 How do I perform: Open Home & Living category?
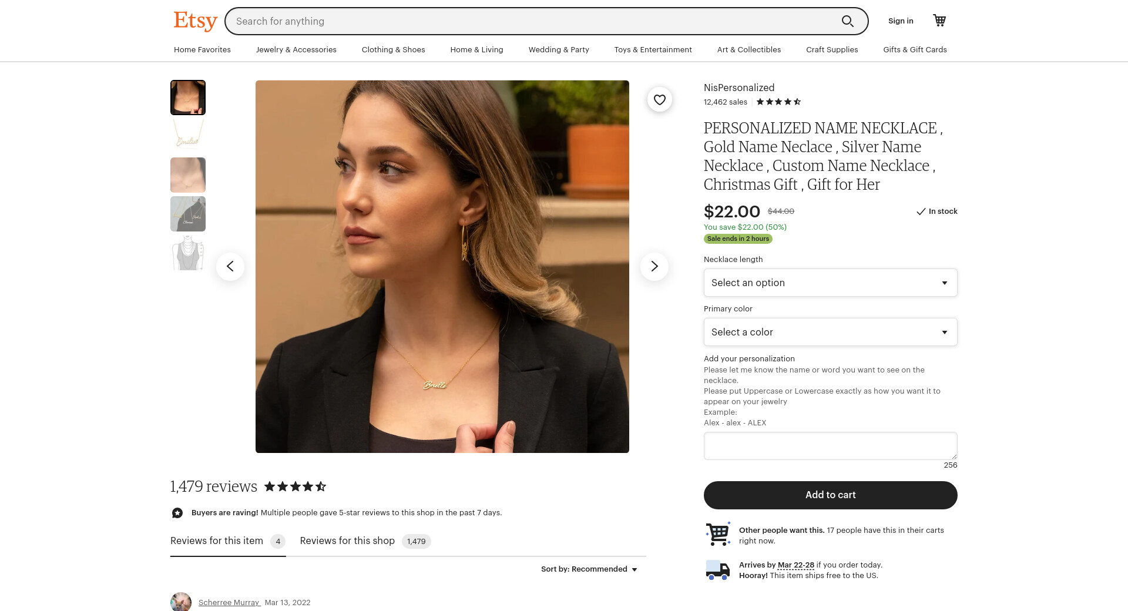tap(477, 50)
